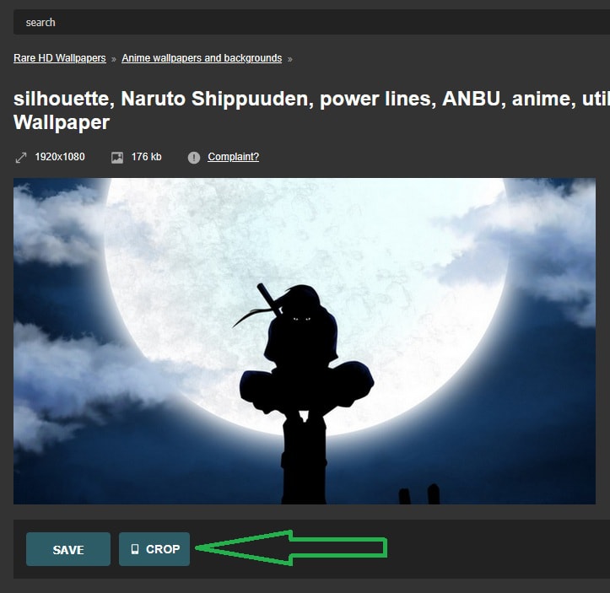This screenshot has width=610, height=593.
Task: Open the Rare HD Wallpapers breadcrumb link
Action: pos(60,58)
